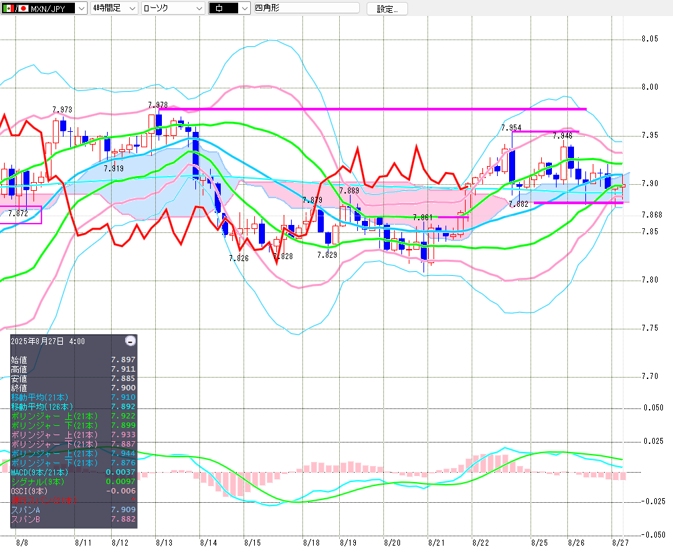Select the ボリンジャー 上 7.922 row
Image resolution: width=673 pixels, height=549 pixels.
pos(73,416)
